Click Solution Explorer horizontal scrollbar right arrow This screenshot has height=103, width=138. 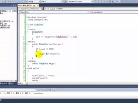click(16, 81)
